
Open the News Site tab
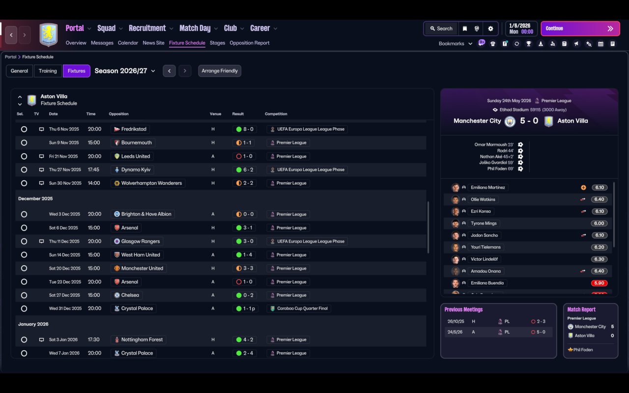pyautogui.click(x=153, y=43)
